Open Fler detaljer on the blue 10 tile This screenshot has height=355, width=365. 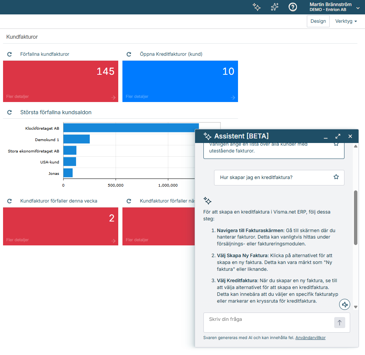click(137, 96)
